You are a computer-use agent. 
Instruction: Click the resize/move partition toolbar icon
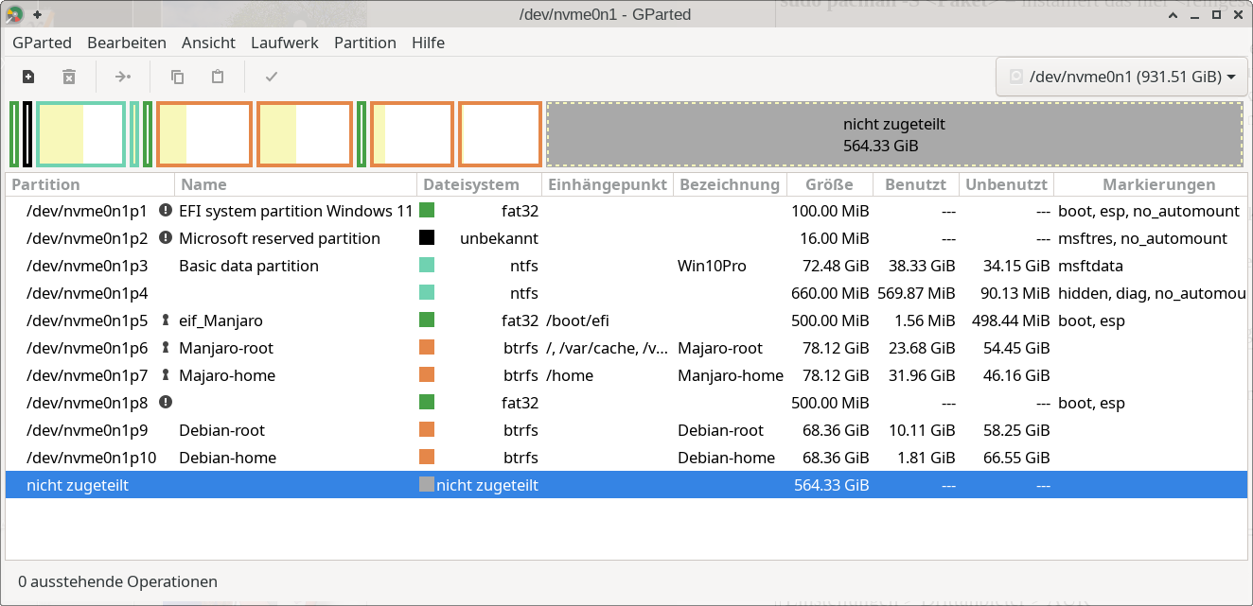[x=123, y=77]
